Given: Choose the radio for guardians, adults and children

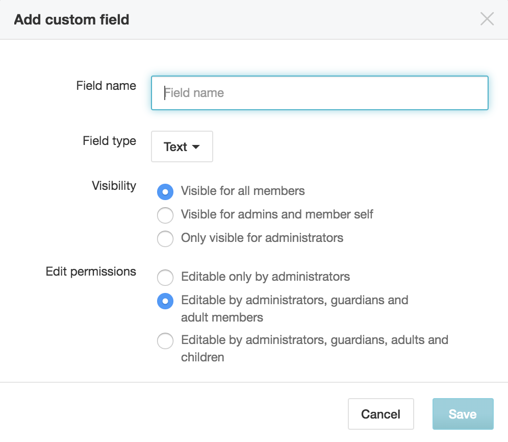Looking at the screenshot, I should tap(165, 341).
